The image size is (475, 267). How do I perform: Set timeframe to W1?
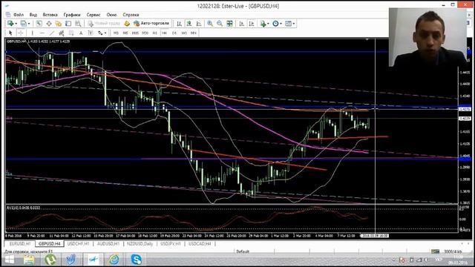(x=184, y=33)
